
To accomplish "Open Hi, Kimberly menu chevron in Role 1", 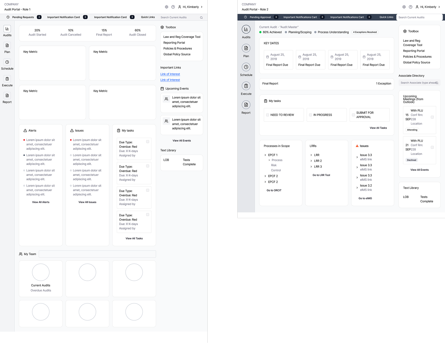I will [202, 7].
